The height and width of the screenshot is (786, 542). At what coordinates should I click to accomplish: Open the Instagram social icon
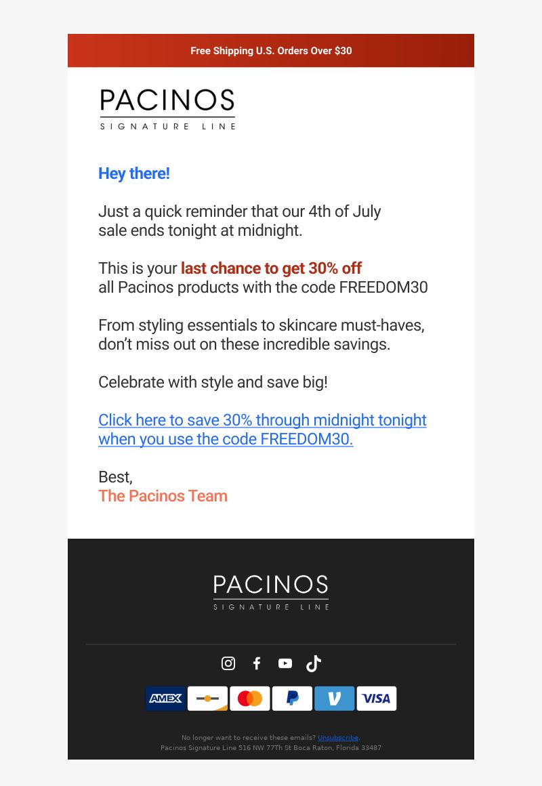[228, 663]
